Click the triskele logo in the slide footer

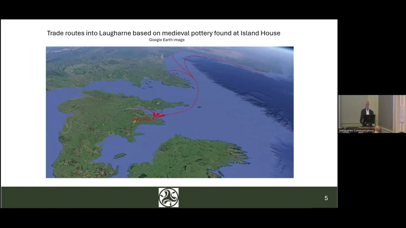pyautogui.click(x=168, y=198)
